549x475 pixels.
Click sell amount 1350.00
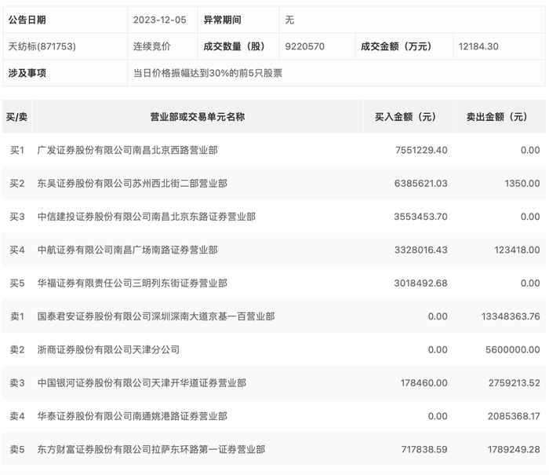(522, 184)
